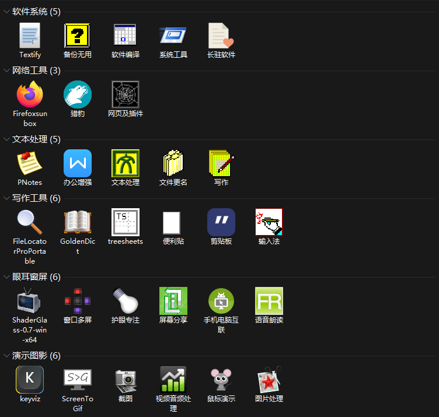The width and height of the screenshot is (439, 417).
Task: Open the 长驻软件 document icon
Action: (221, 36)
